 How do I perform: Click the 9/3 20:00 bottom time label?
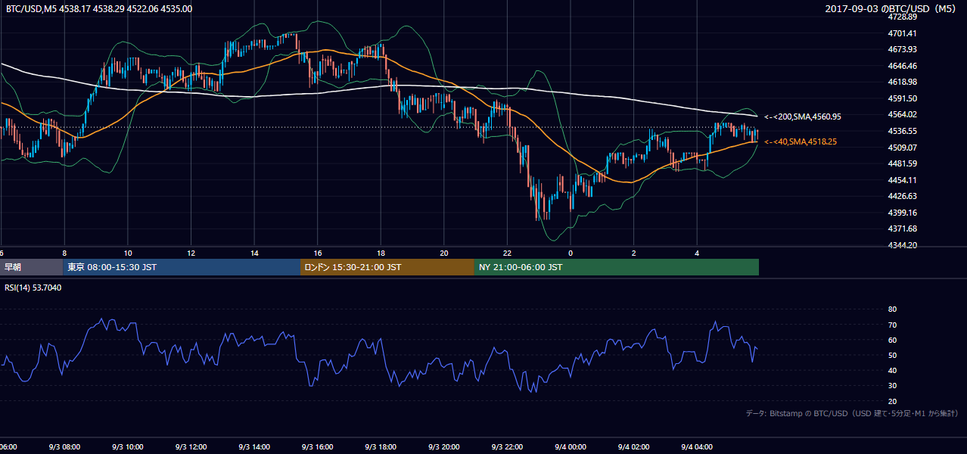tap(444, 447)
